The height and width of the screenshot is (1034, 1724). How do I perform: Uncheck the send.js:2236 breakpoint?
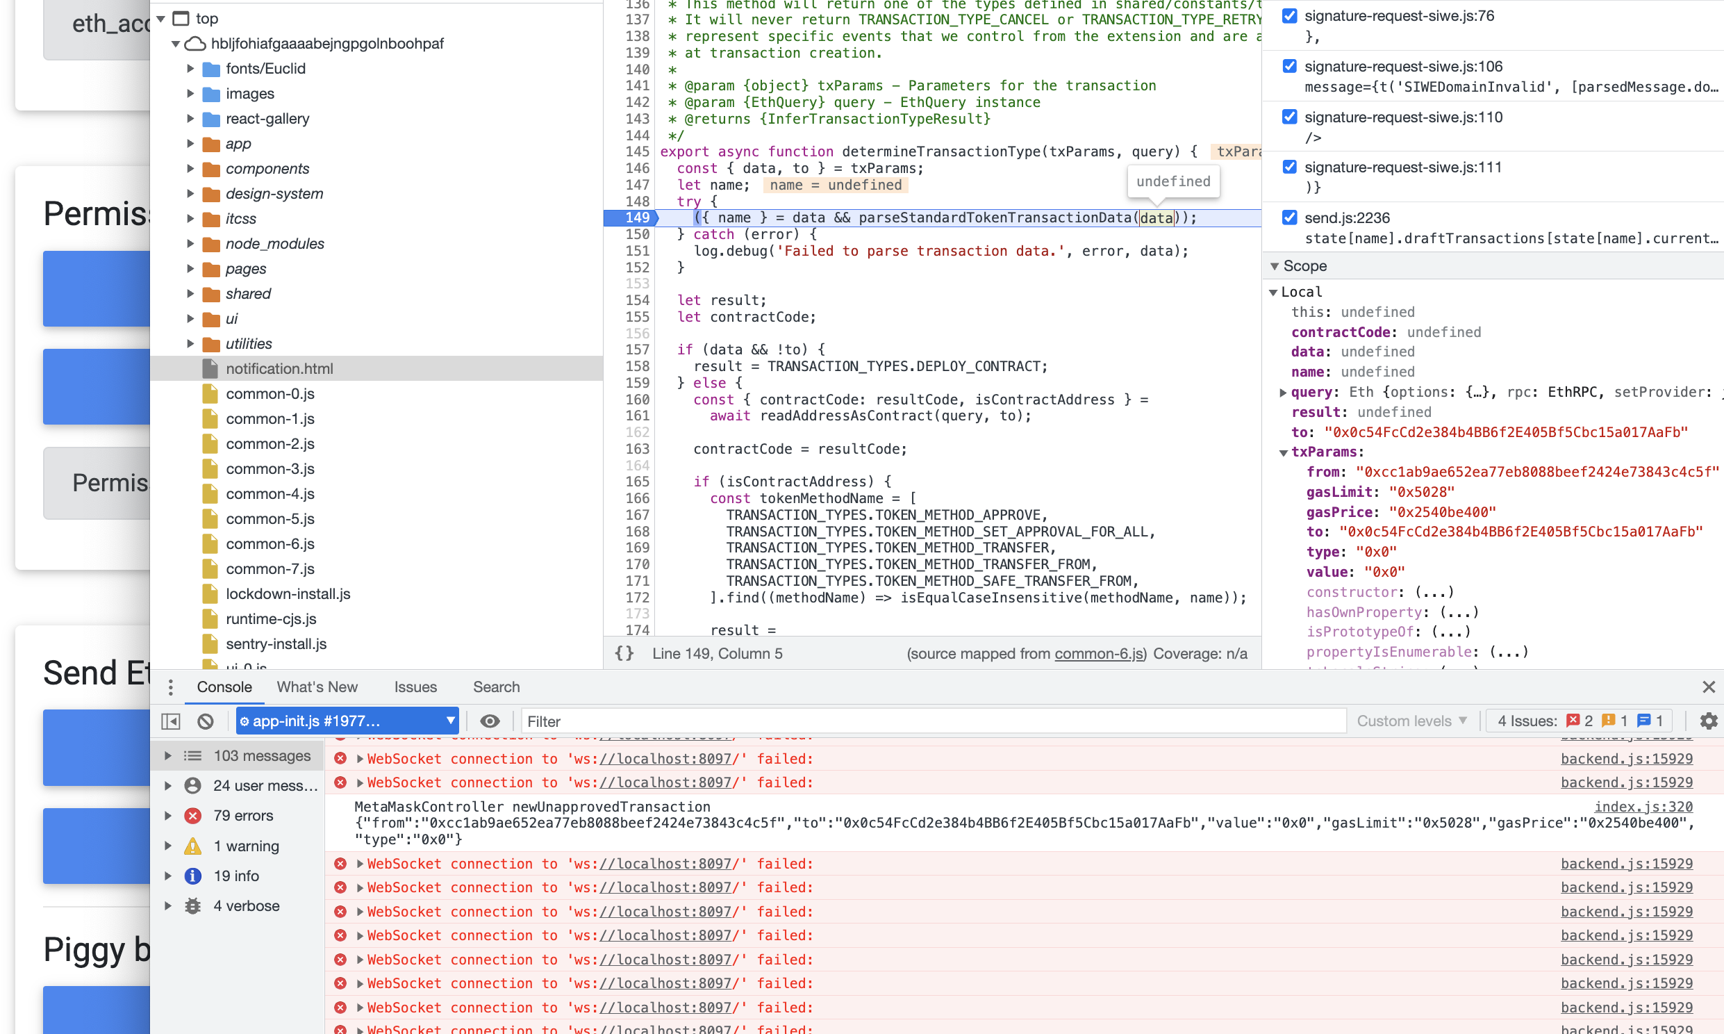pyautogui.click(x=1290, y=217)
